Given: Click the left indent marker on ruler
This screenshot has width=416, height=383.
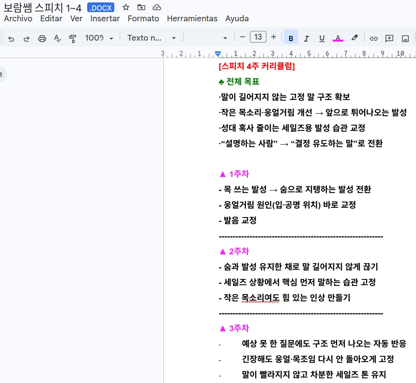Looking at the screenshot, I should click(x=218, y=54).
